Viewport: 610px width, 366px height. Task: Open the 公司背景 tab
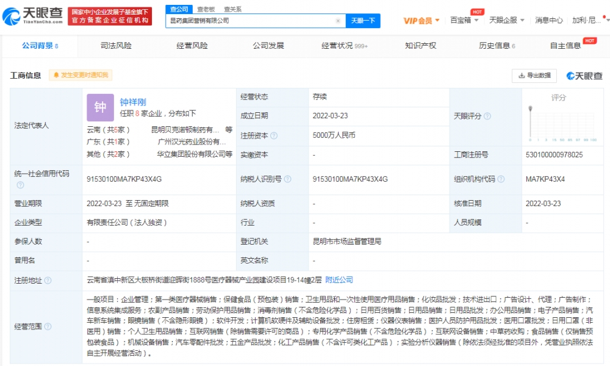(40, 46)
